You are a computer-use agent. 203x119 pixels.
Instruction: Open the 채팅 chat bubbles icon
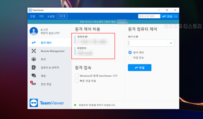(34, 76)
